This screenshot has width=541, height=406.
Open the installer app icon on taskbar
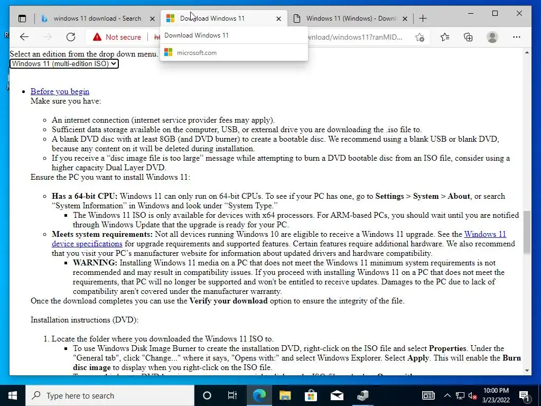pyautogui.click(x=362, y=395)
